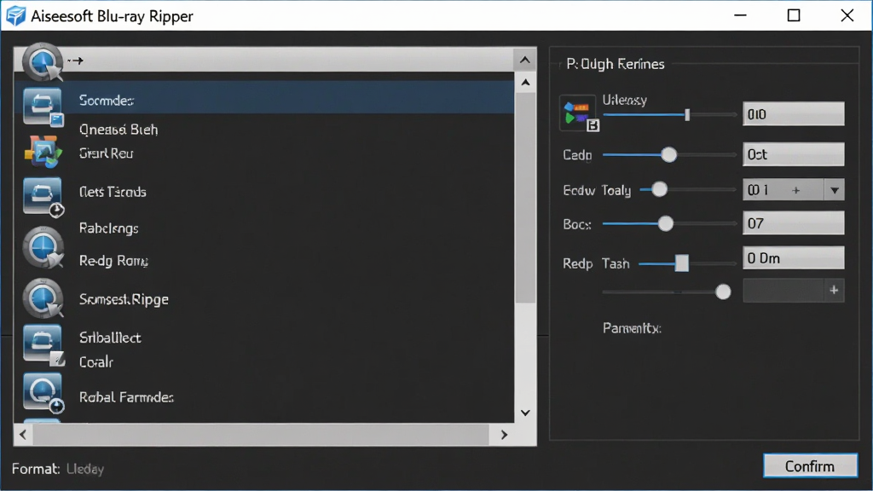Select the Coralr entry

[96, 362]
